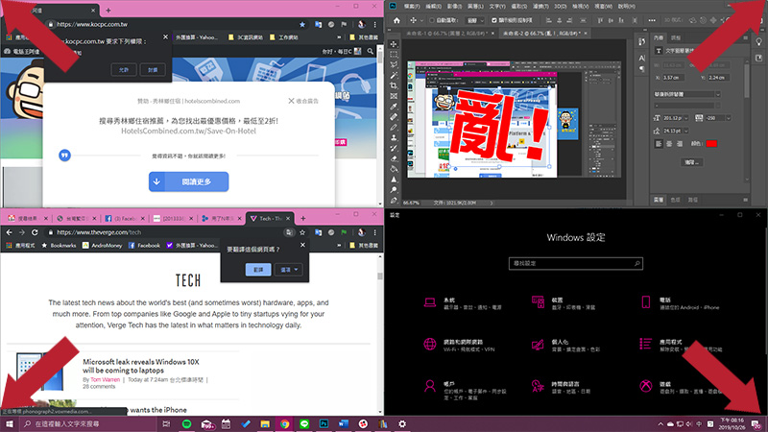Screen dimensions: 768x432
Task: Select the Paint Bucket tool in Photoshop
Action: (394, 169)
